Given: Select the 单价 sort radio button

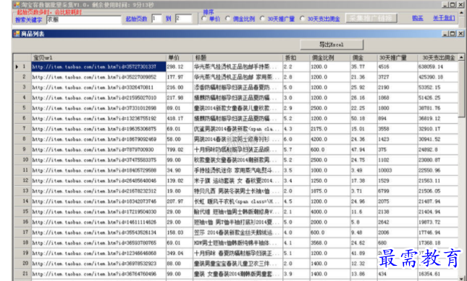Looking at the screenshot, I should (x=204, y=19).
